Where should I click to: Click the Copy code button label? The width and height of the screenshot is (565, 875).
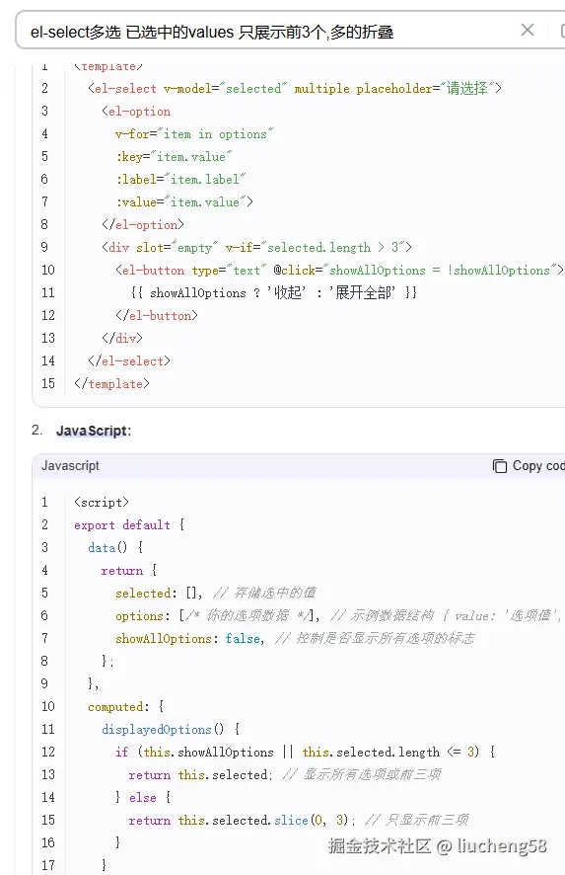coord(538,465)
